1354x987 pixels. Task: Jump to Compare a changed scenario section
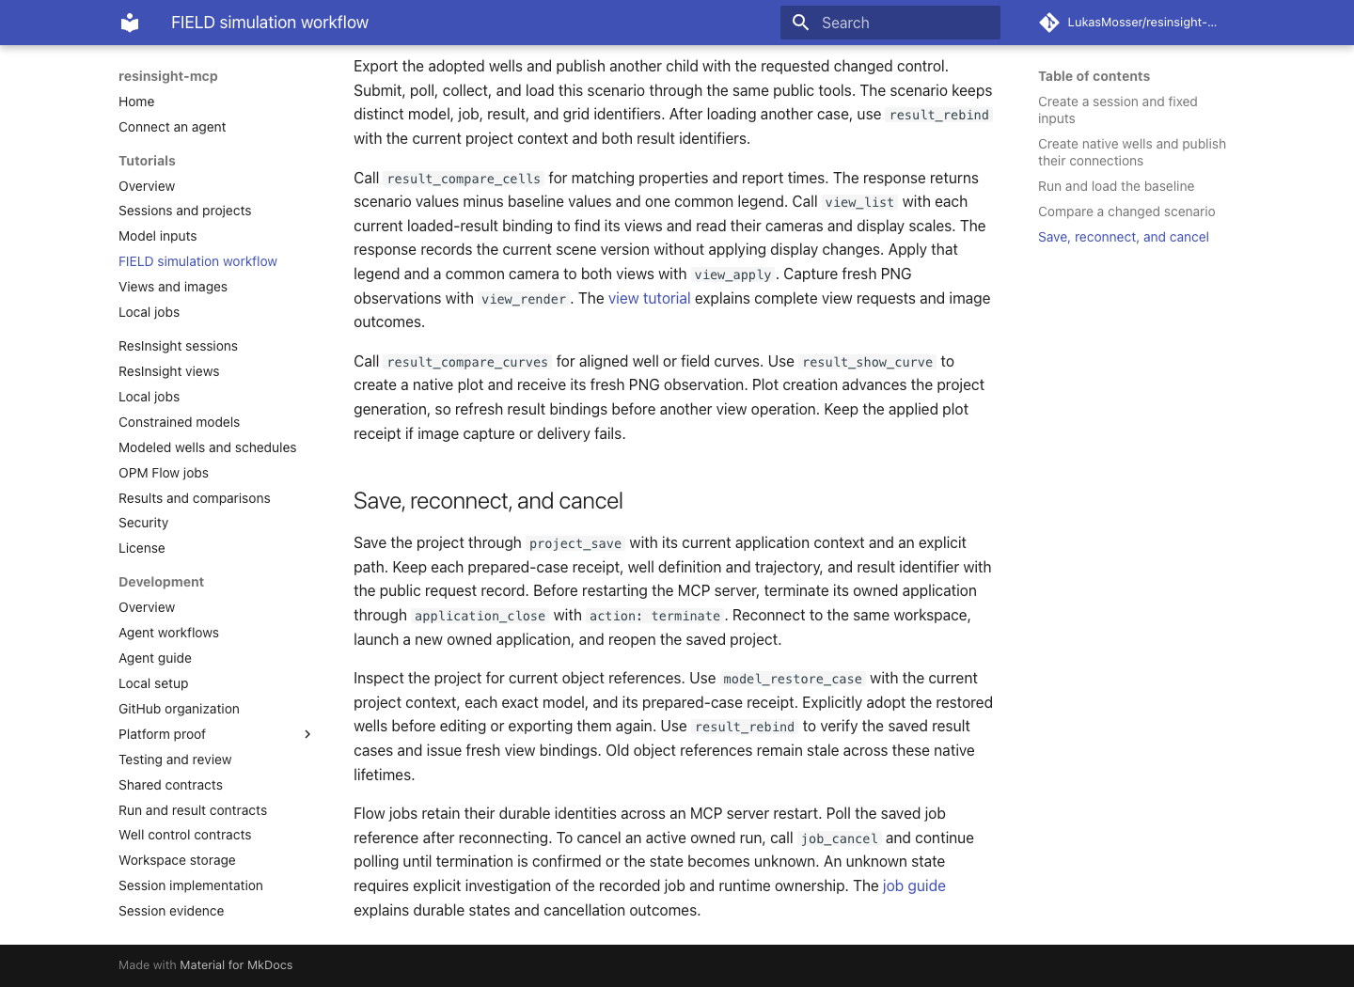tap(1126, 211)
